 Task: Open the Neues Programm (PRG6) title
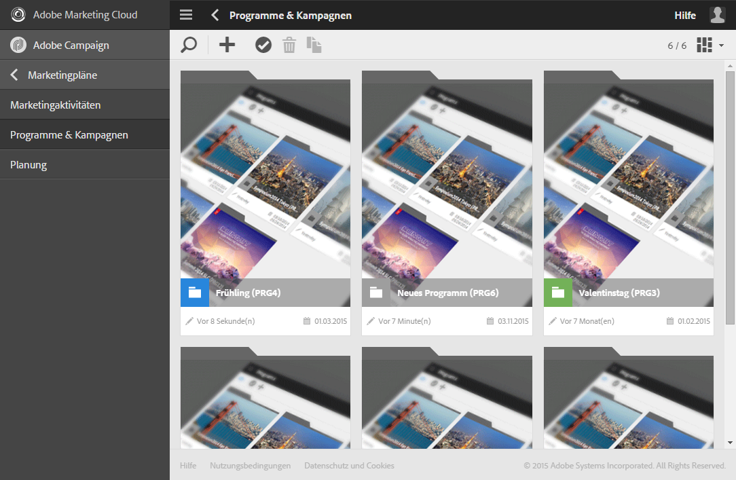448,293
